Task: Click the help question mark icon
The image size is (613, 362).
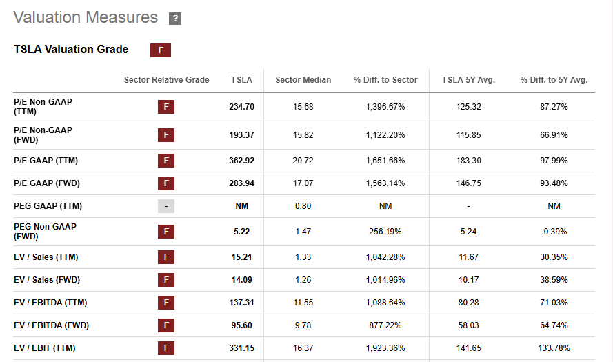Action: tap(175, 19)
